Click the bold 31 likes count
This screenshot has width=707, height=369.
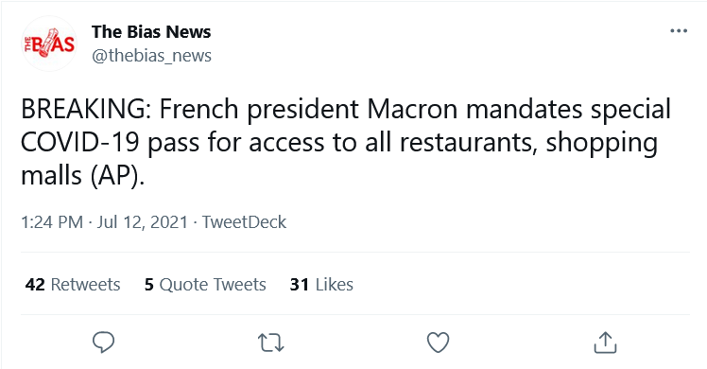point(300,285)
